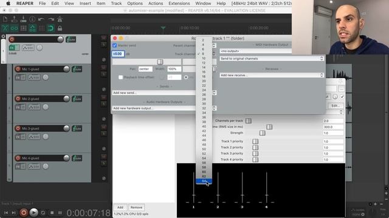Adjust Track 1 priority slider handle
389x218 pixels.
pos(255,141)
